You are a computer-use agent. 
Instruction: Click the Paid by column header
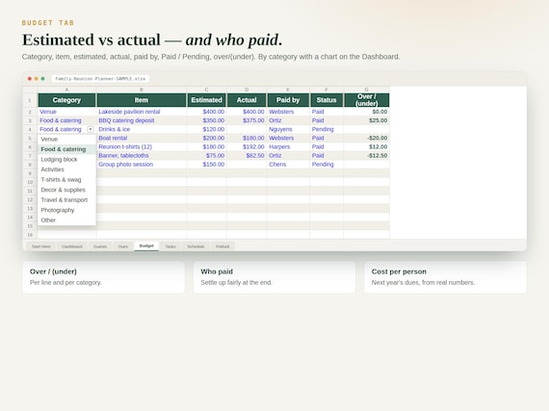(x=288, y=100)
